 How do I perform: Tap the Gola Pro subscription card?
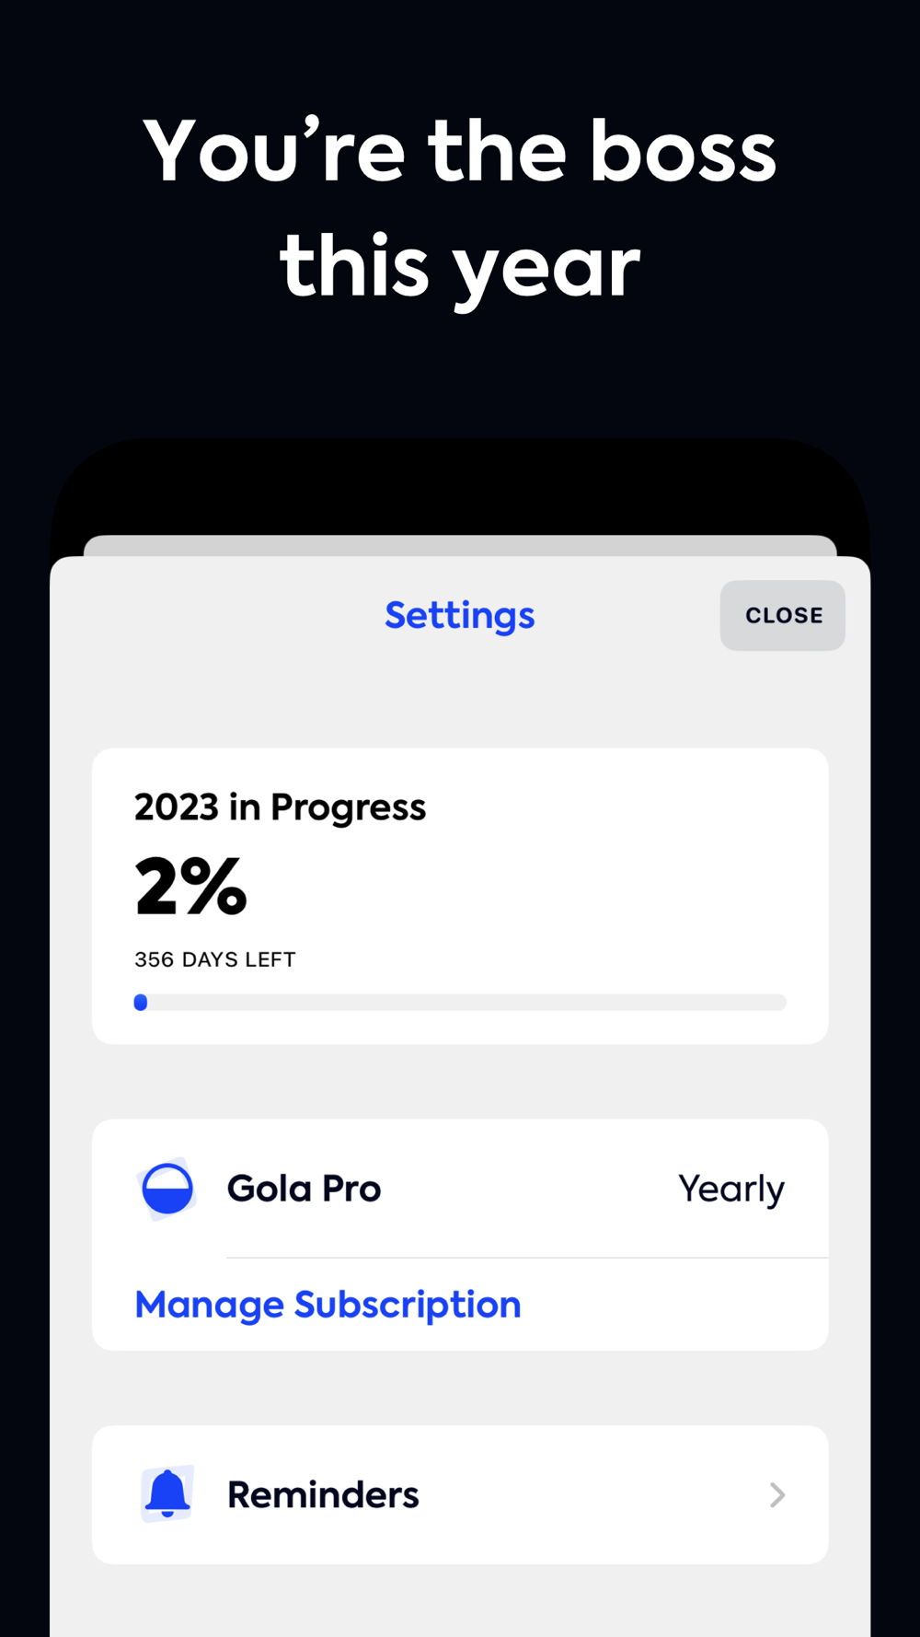click(x=460, y=1235)
